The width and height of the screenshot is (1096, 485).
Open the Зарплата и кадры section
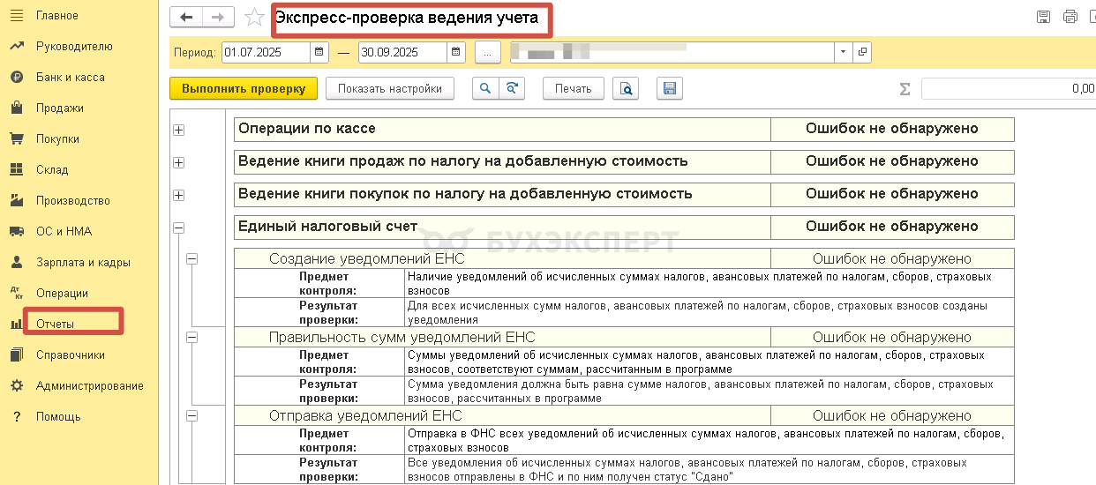click(x=82, y=262)
